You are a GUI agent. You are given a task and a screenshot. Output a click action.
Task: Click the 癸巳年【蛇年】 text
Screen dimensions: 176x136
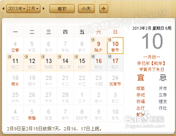[x=151, y=63]
